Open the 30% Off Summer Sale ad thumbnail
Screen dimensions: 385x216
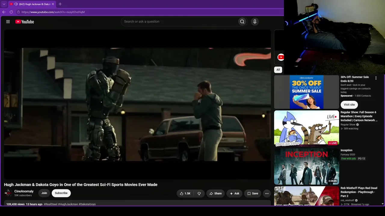point(306,92)
